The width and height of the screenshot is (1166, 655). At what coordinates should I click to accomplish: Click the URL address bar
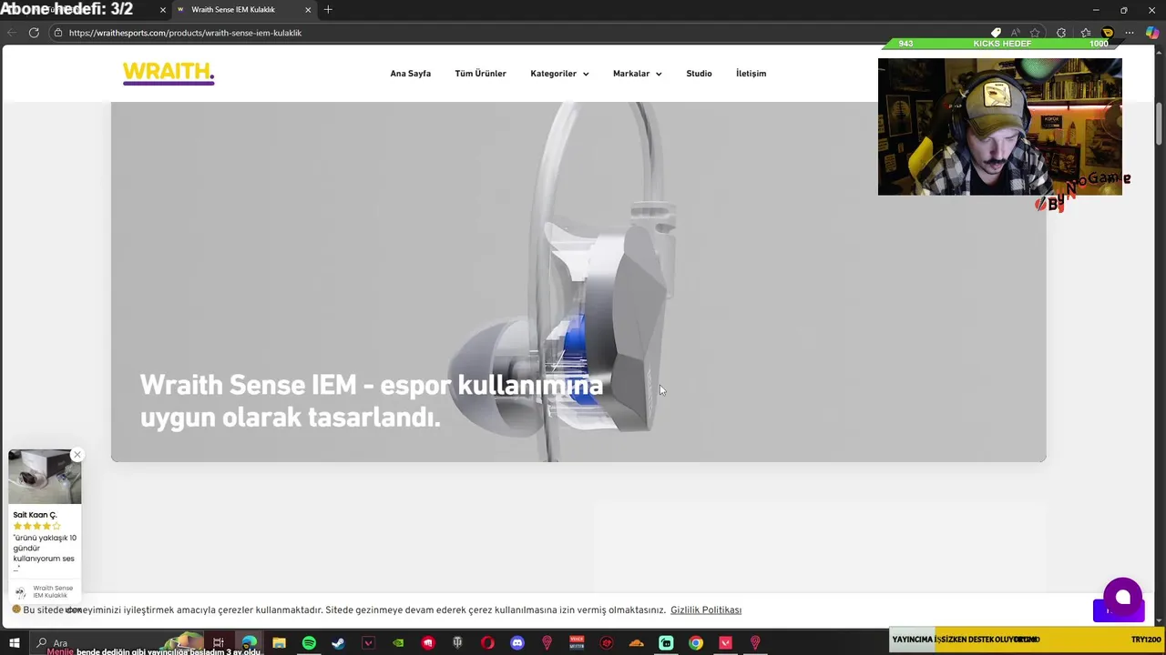(x=519, y=33)
